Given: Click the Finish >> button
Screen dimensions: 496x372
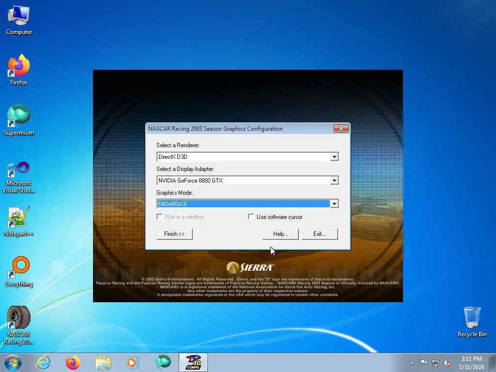Looking at the screenshot, I should (x=174, y=234).
